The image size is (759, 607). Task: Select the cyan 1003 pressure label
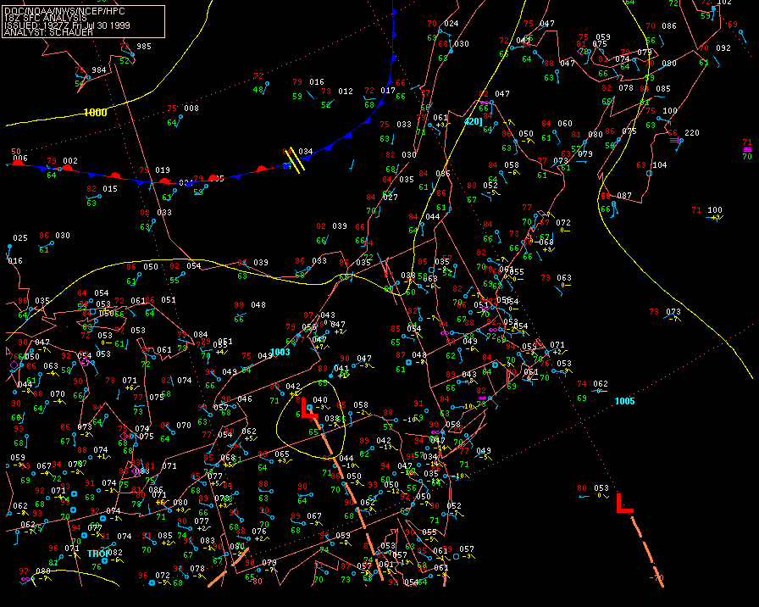280,352
